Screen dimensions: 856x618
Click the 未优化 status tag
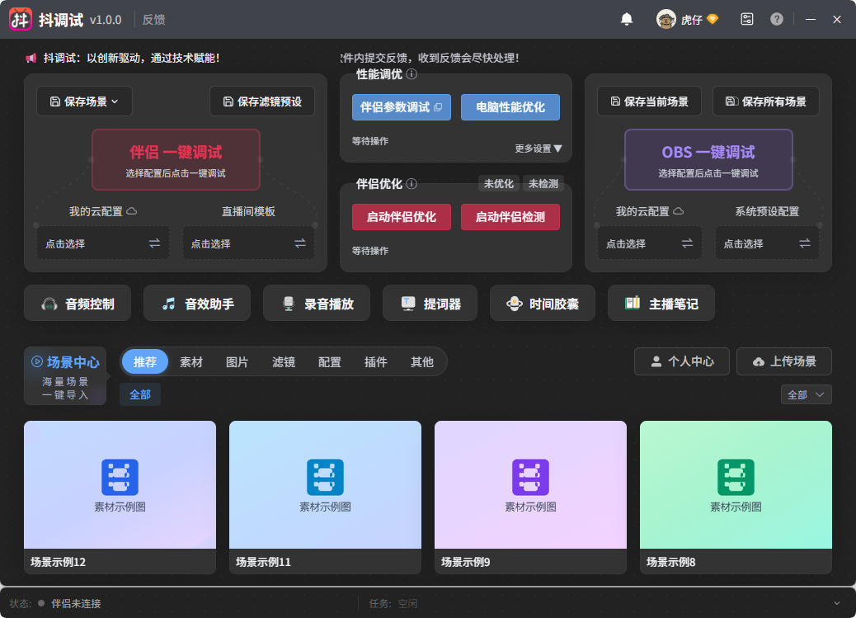[498, 184]
